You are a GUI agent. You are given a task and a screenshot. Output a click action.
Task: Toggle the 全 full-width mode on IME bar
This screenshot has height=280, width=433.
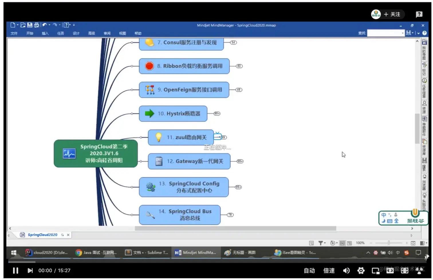click(x=396, y=221)
